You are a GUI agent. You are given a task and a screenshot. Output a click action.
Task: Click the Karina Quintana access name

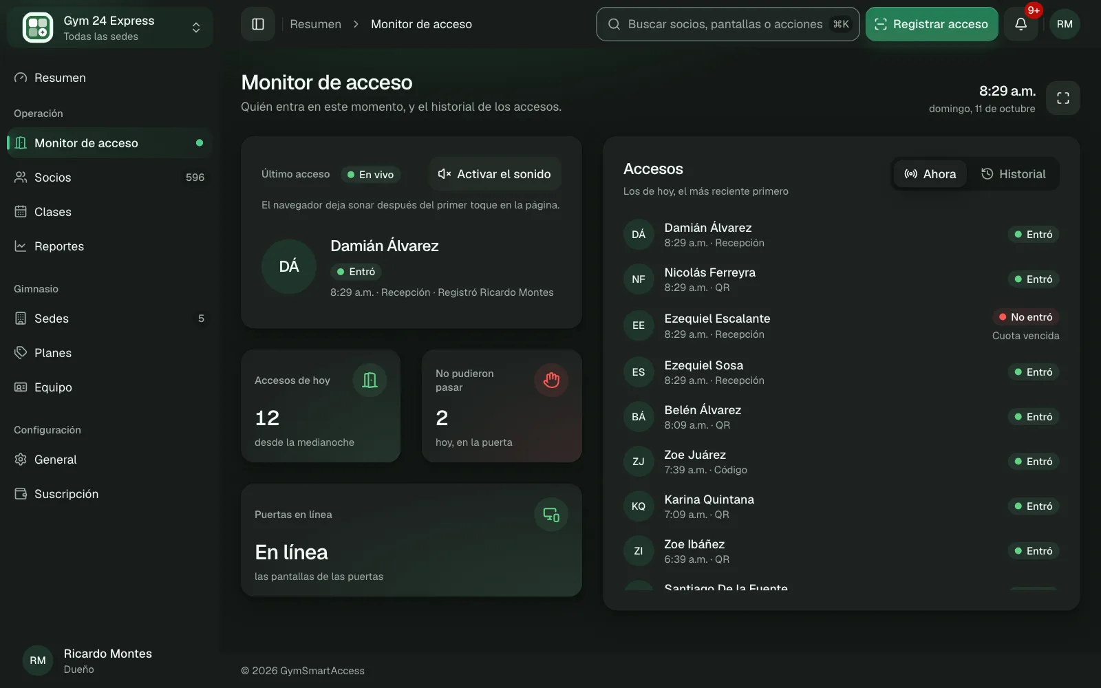click(x=709, y=499)
